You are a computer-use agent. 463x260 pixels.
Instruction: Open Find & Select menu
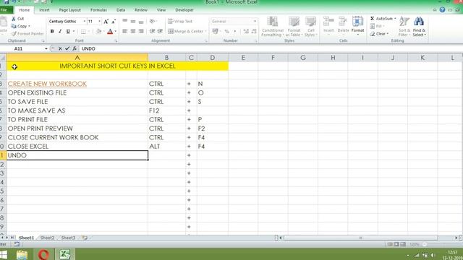point(419,27)
